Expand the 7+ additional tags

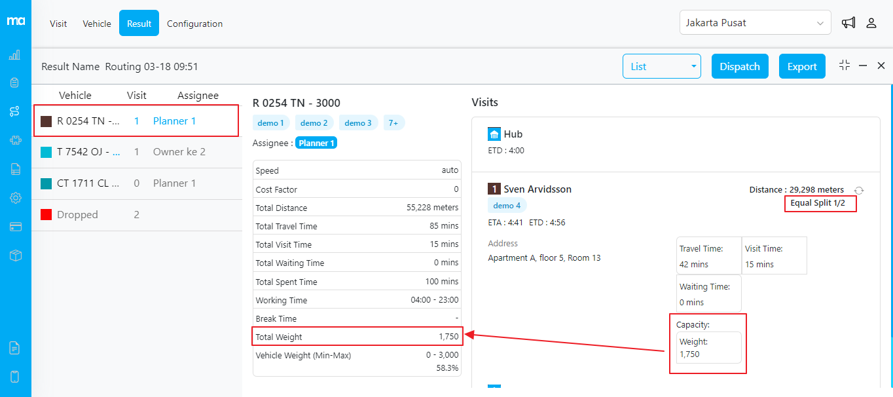tap(393, 123)
